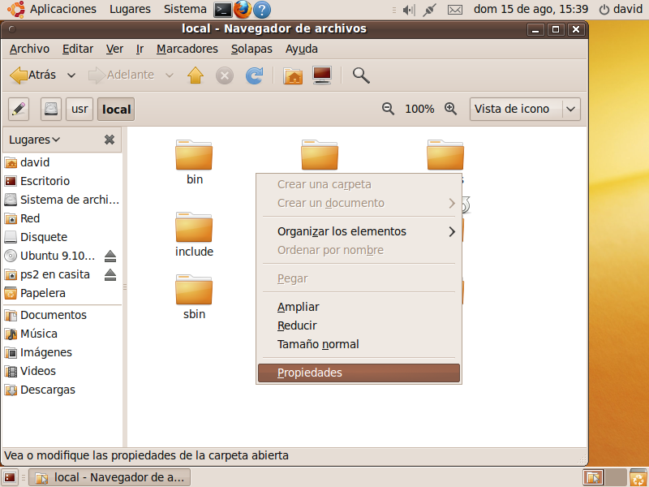Open the Atrás history dropdown arrow
This screenshot has height=487, width=649.
click(x=71, y=75)
